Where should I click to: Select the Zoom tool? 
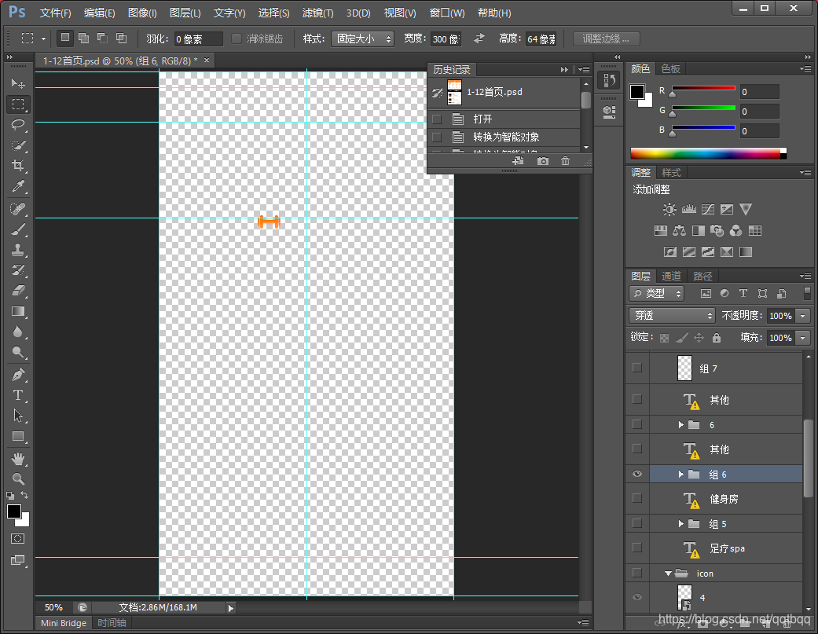(x=18, y=478)
